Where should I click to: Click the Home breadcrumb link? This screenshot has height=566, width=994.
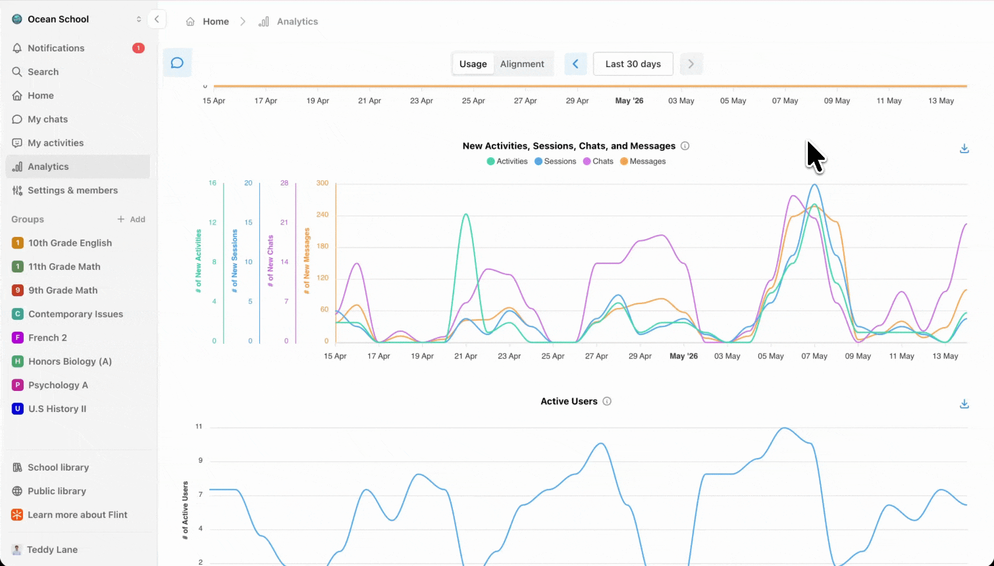(216, 21)
